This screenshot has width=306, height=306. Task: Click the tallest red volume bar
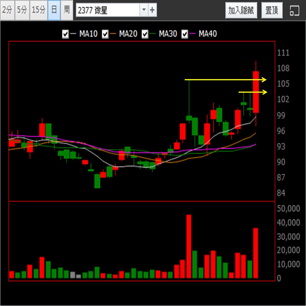(189, 246)
